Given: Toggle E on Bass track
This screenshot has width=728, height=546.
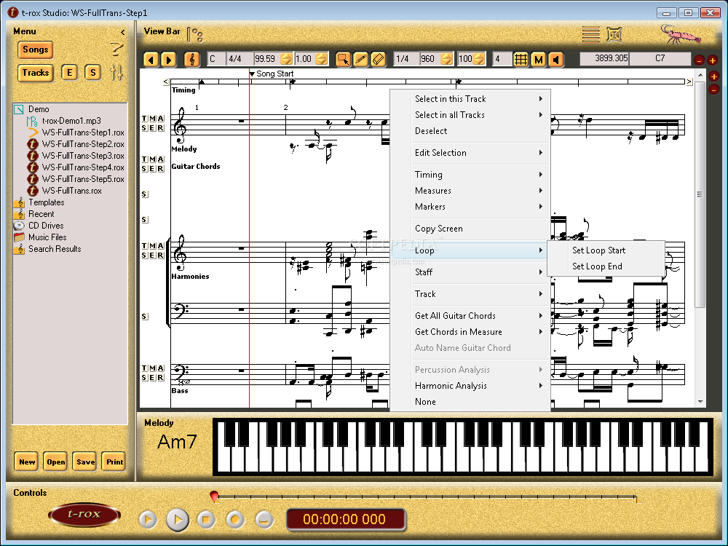Looking at the screenshot, I should 152,378.
